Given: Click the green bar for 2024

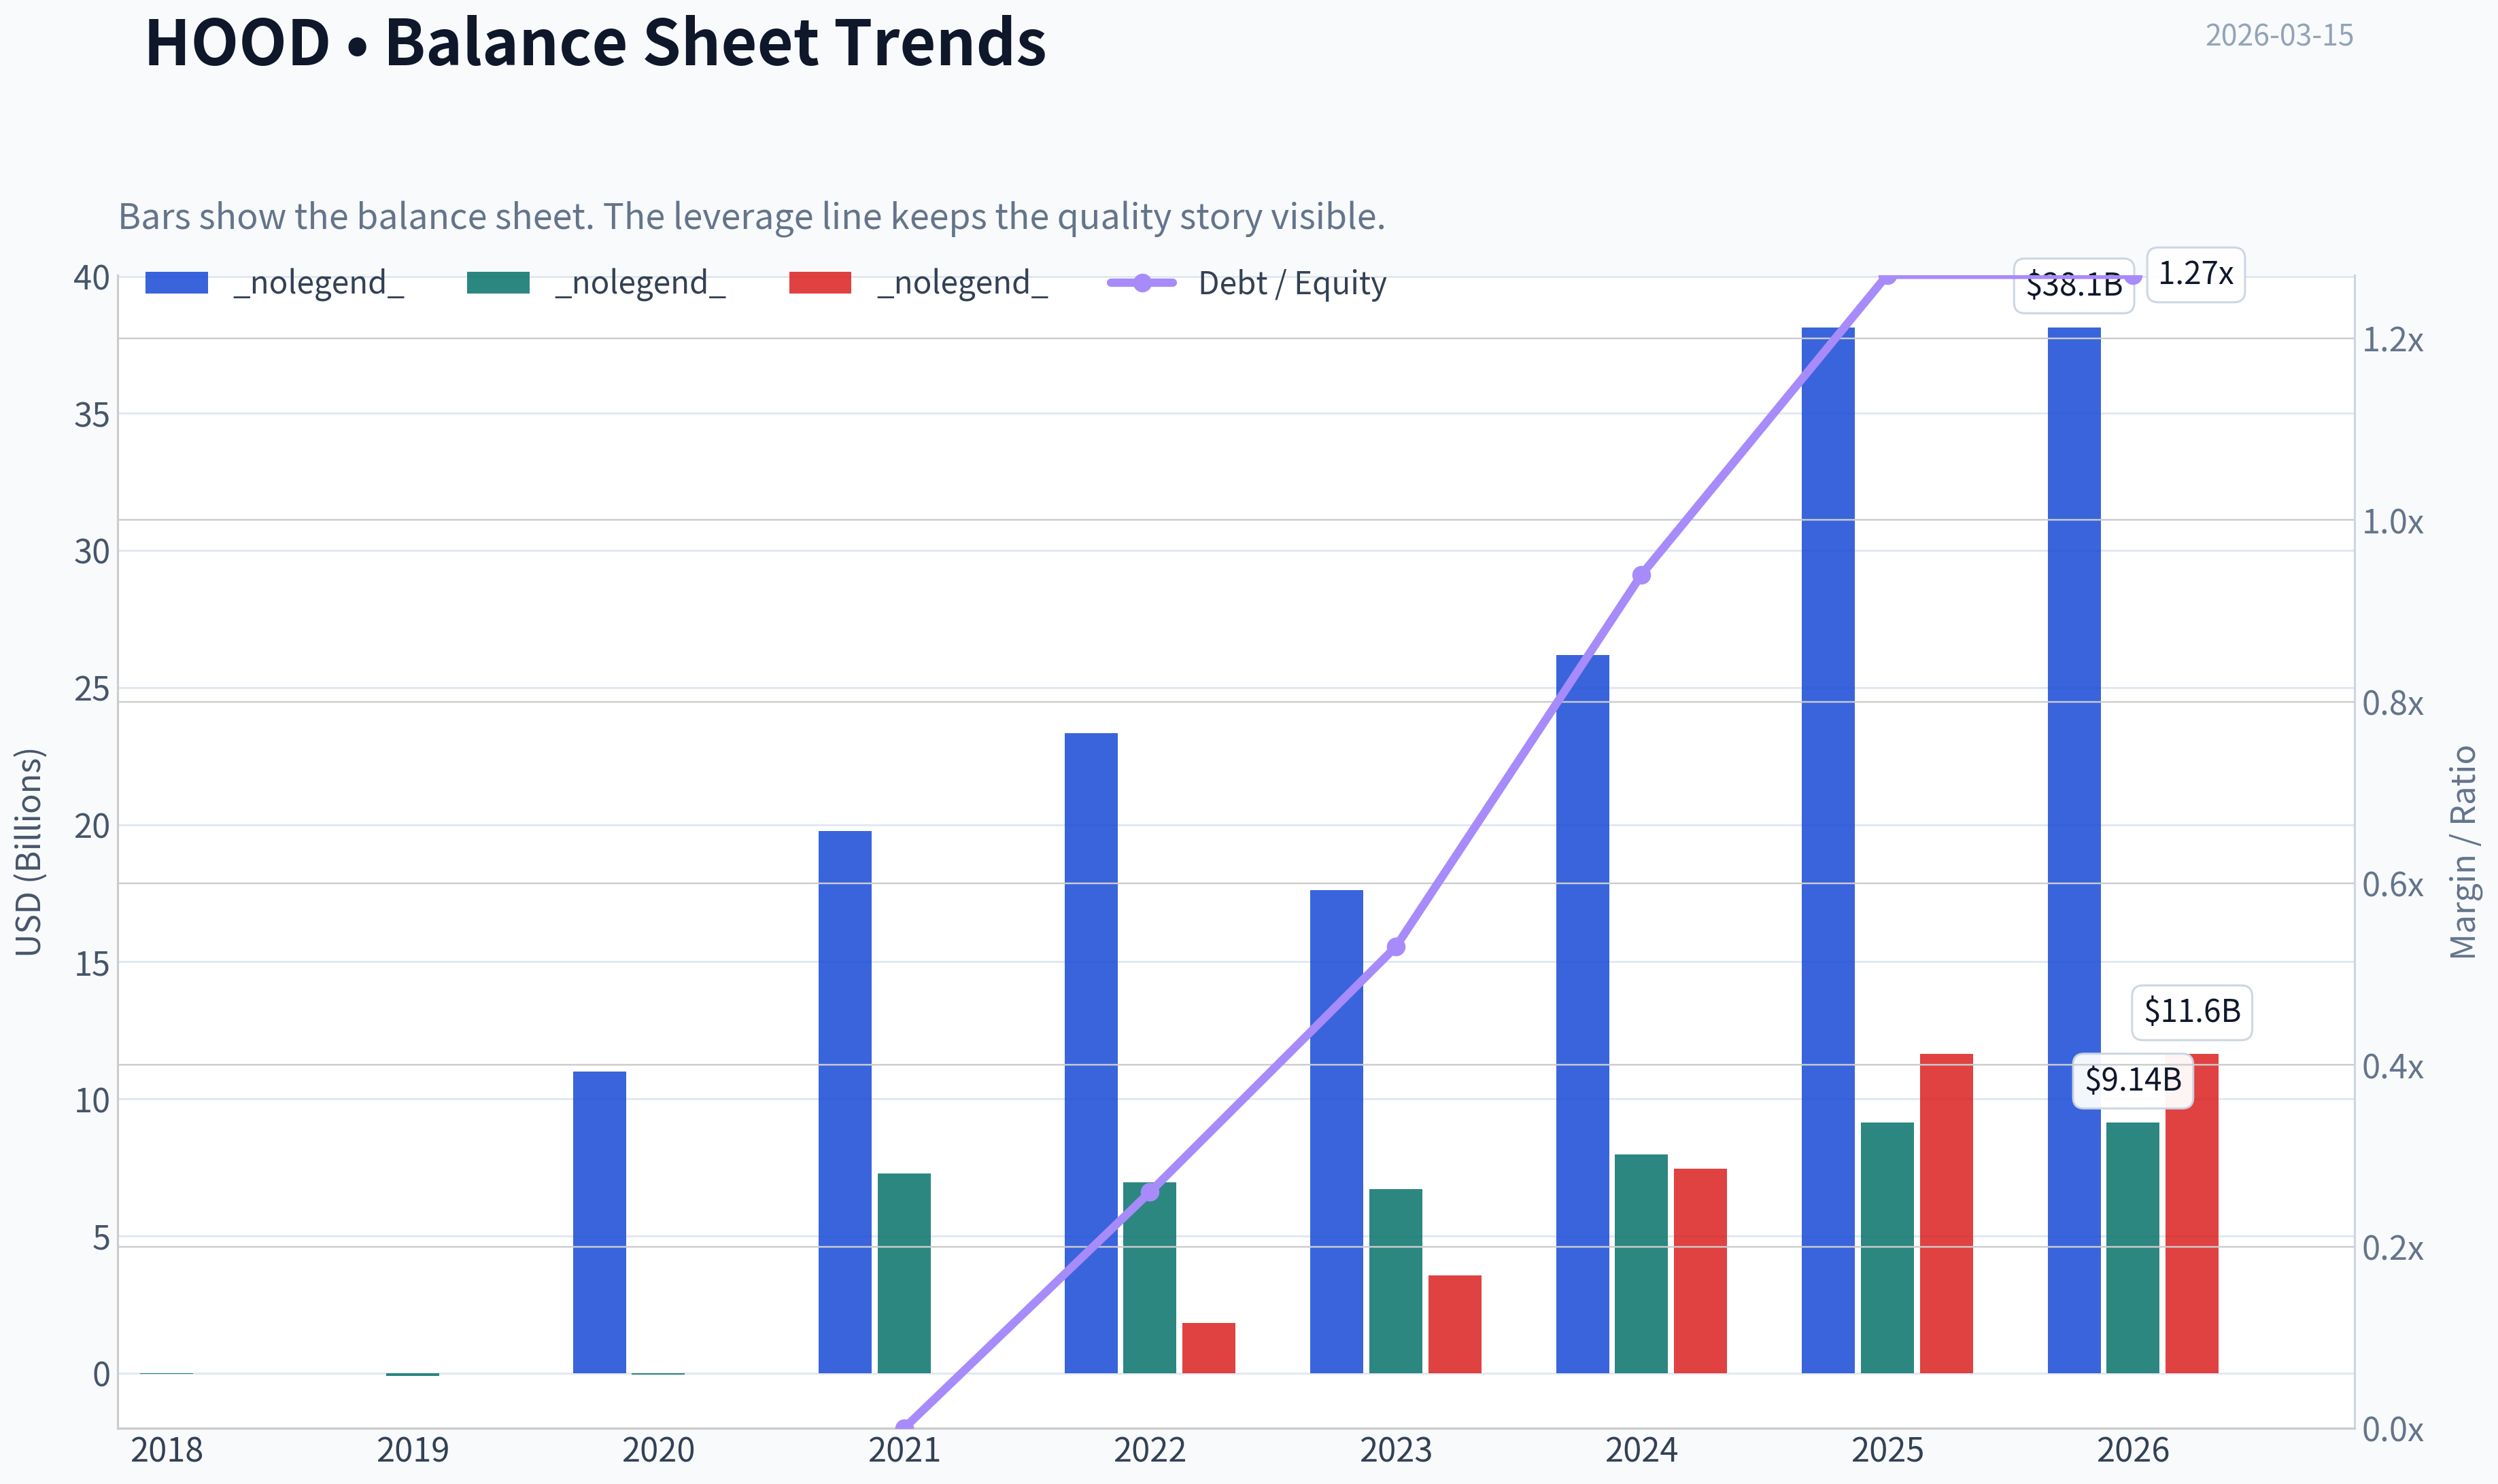Looking at the screenshot, I should click(1642, 1264).
